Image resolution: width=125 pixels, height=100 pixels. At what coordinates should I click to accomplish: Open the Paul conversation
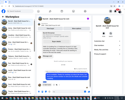(17, 64)
